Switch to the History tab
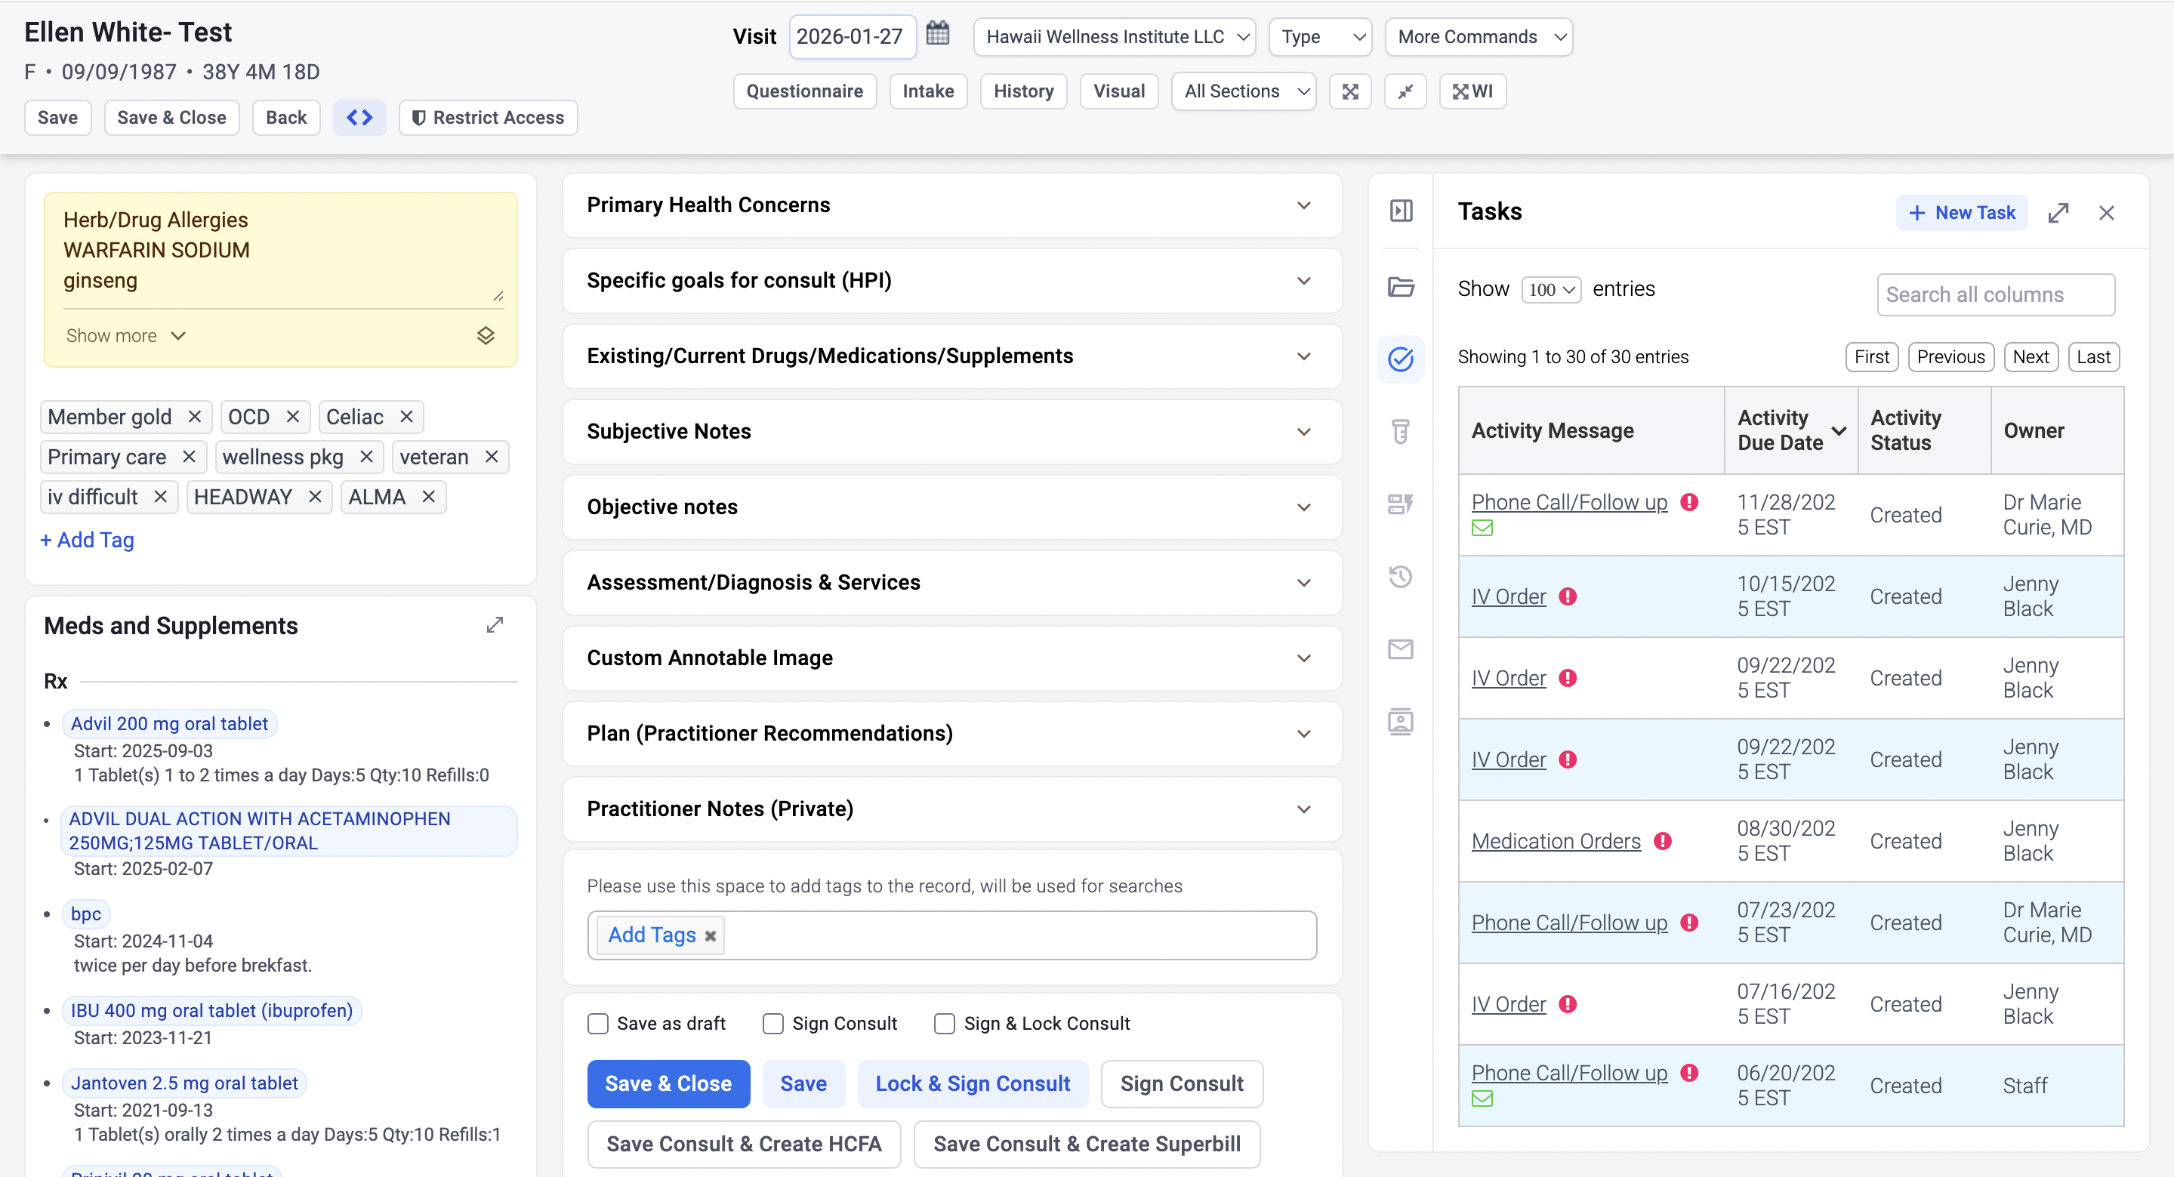 point(1023,91)
